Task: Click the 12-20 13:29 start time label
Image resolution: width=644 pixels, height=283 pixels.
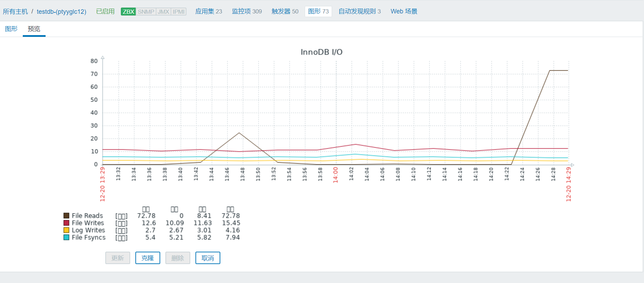Action: (x=102, y=184)
